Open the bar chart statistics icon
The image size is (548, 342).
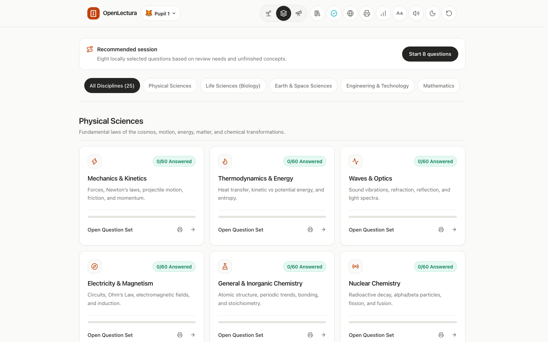383,13
